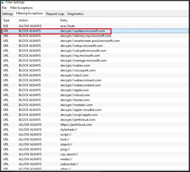Pick decrypt://manage.microsoft.com entry
The width and height of the screenshot is (190, 172).
pos(83,61)
